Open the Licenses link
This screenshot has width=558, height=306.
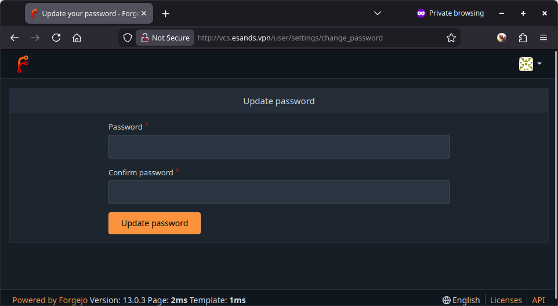coord(506,300)
